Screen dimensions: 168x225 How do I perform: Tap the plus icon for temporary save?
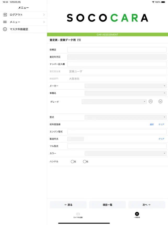tap(137, 214)
